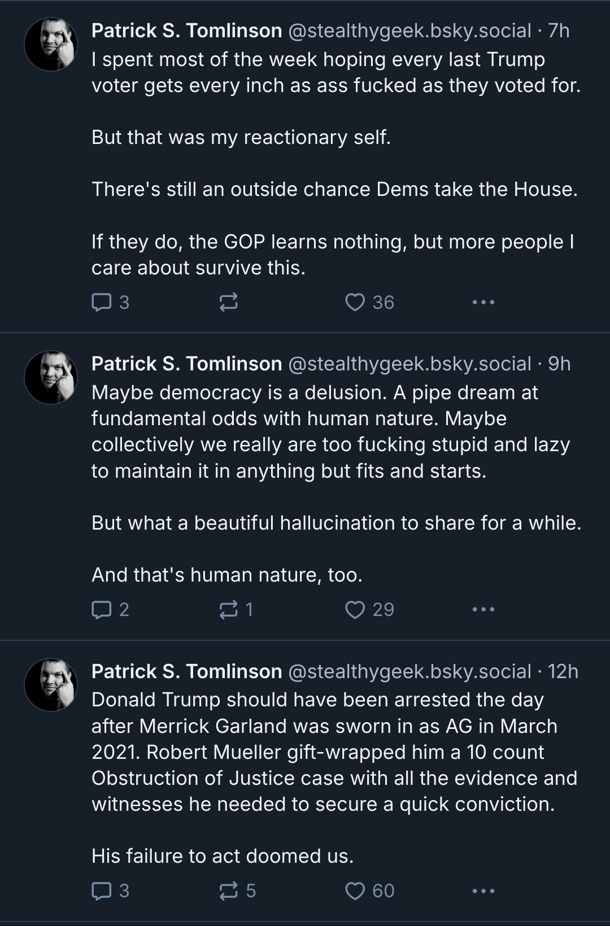610x926 pixels.
Task: Repost the 7h post about Dems and House
Action: tap(228, 303)
